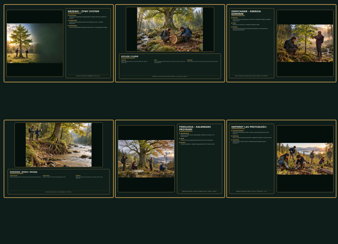Click 'CIĄGŁOŚĆ' heading on the Odporny las slide
This screenshot has width=338, height=244.
point(236,140)
